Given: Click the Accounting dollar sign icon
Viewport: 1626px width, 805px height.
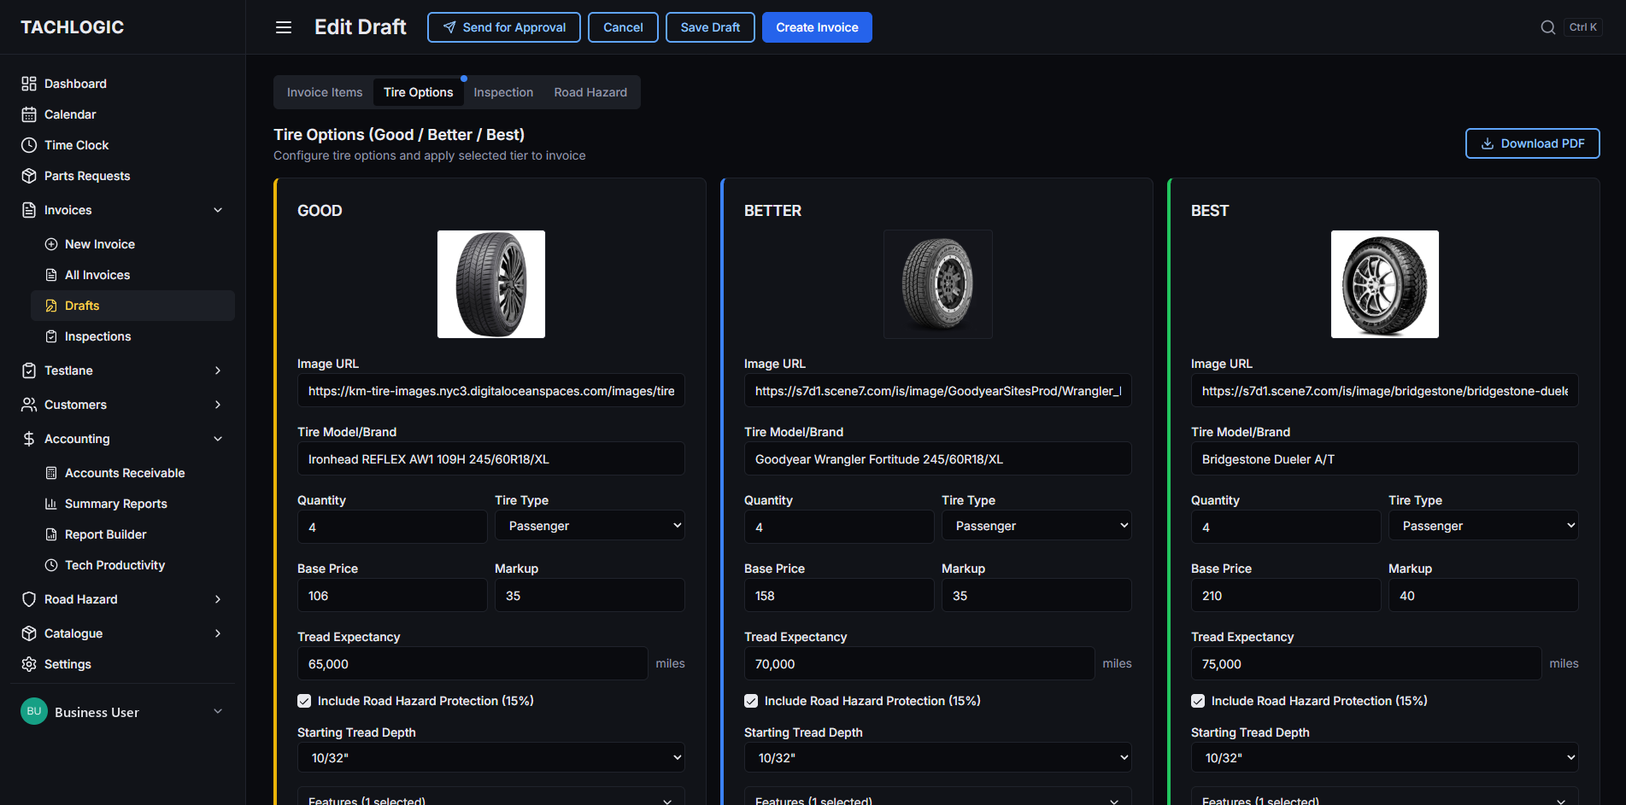Looking at the screenshot, I should (29, 439).
